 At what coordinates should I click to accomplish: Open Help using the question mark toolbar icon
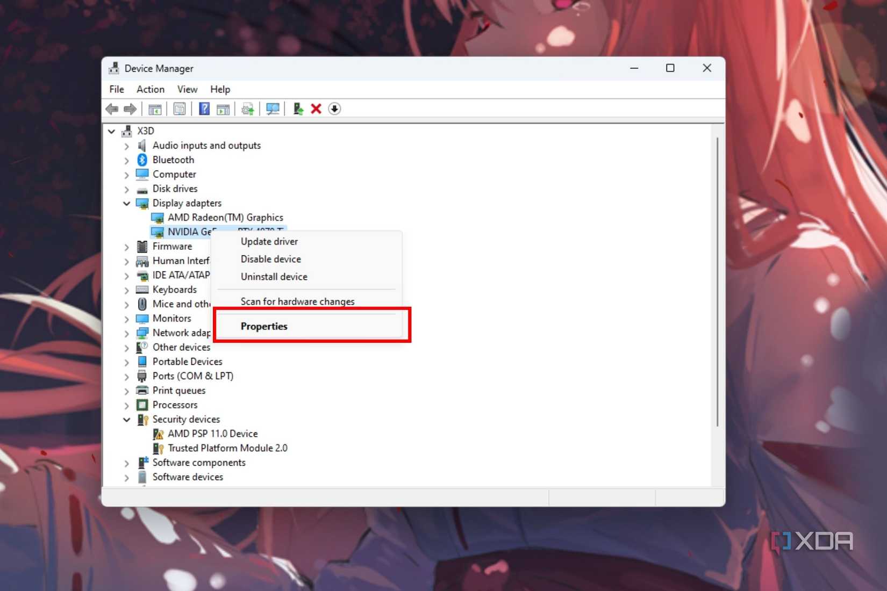[x=204, y=109]
